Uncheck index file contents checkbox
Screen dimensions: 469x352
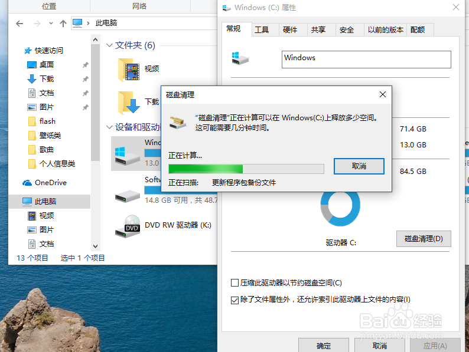pyautogui.click(x=235, y=300)
